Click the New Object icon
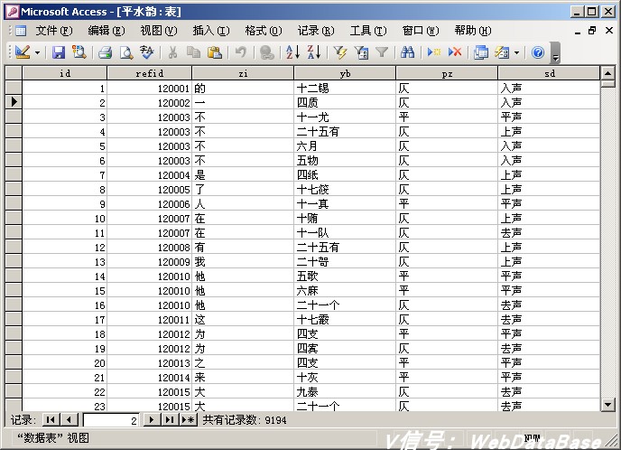The height and width of the screenshot is (450, 621). (502, 52)
